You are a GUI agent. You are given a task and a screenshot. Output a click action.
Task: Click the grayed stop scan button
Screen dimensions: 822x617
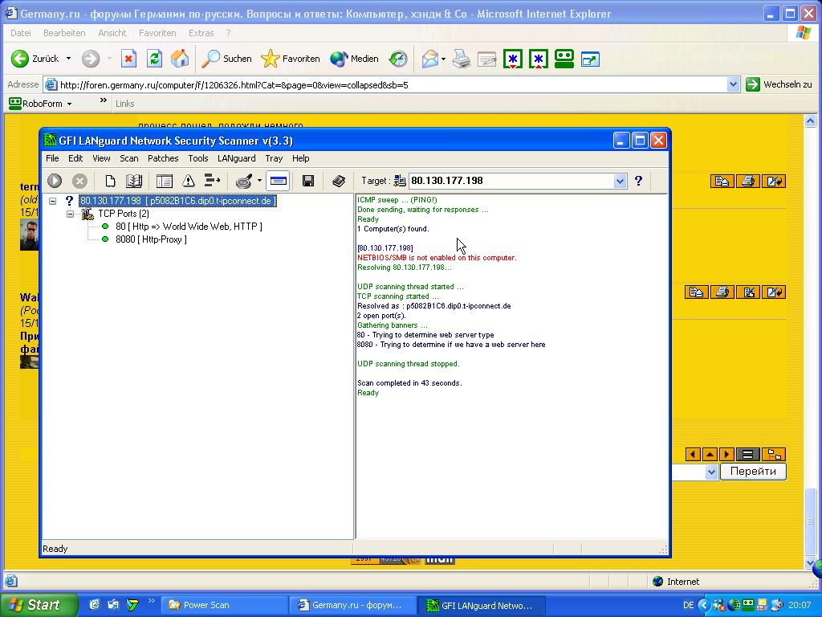79,181
